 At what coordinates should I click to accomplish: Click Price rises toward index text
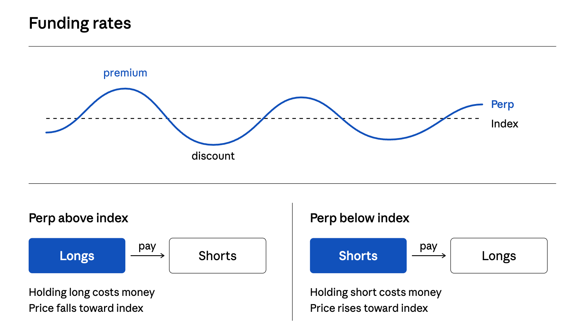369,308
